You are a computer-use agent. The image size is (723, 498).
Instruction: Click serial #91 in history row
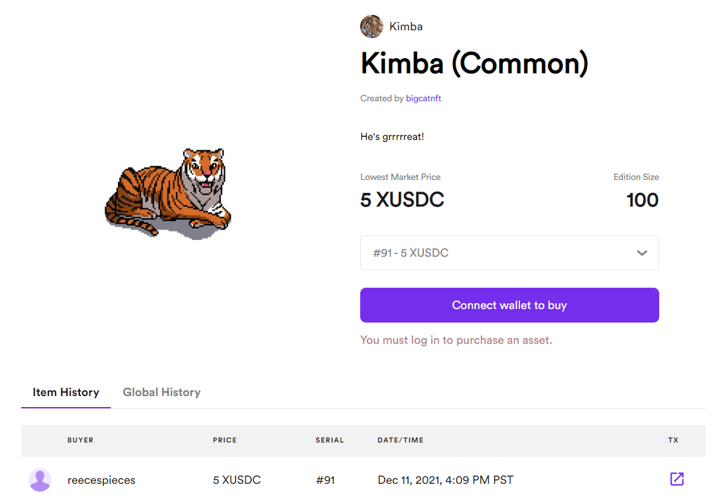325,480
